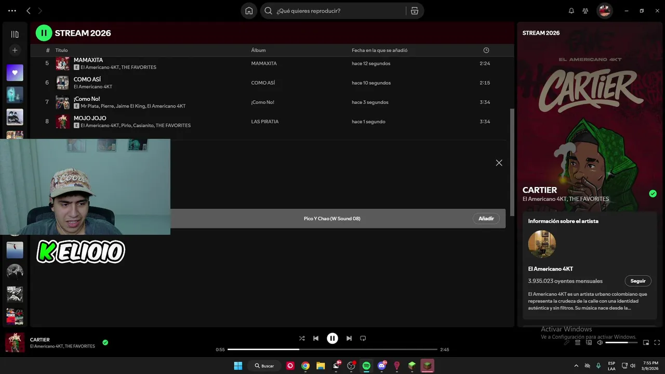The width and height of the screenshot is (665, 374).
Task: Open COMO ASÍ album link
Action: (x=263, y=83)
